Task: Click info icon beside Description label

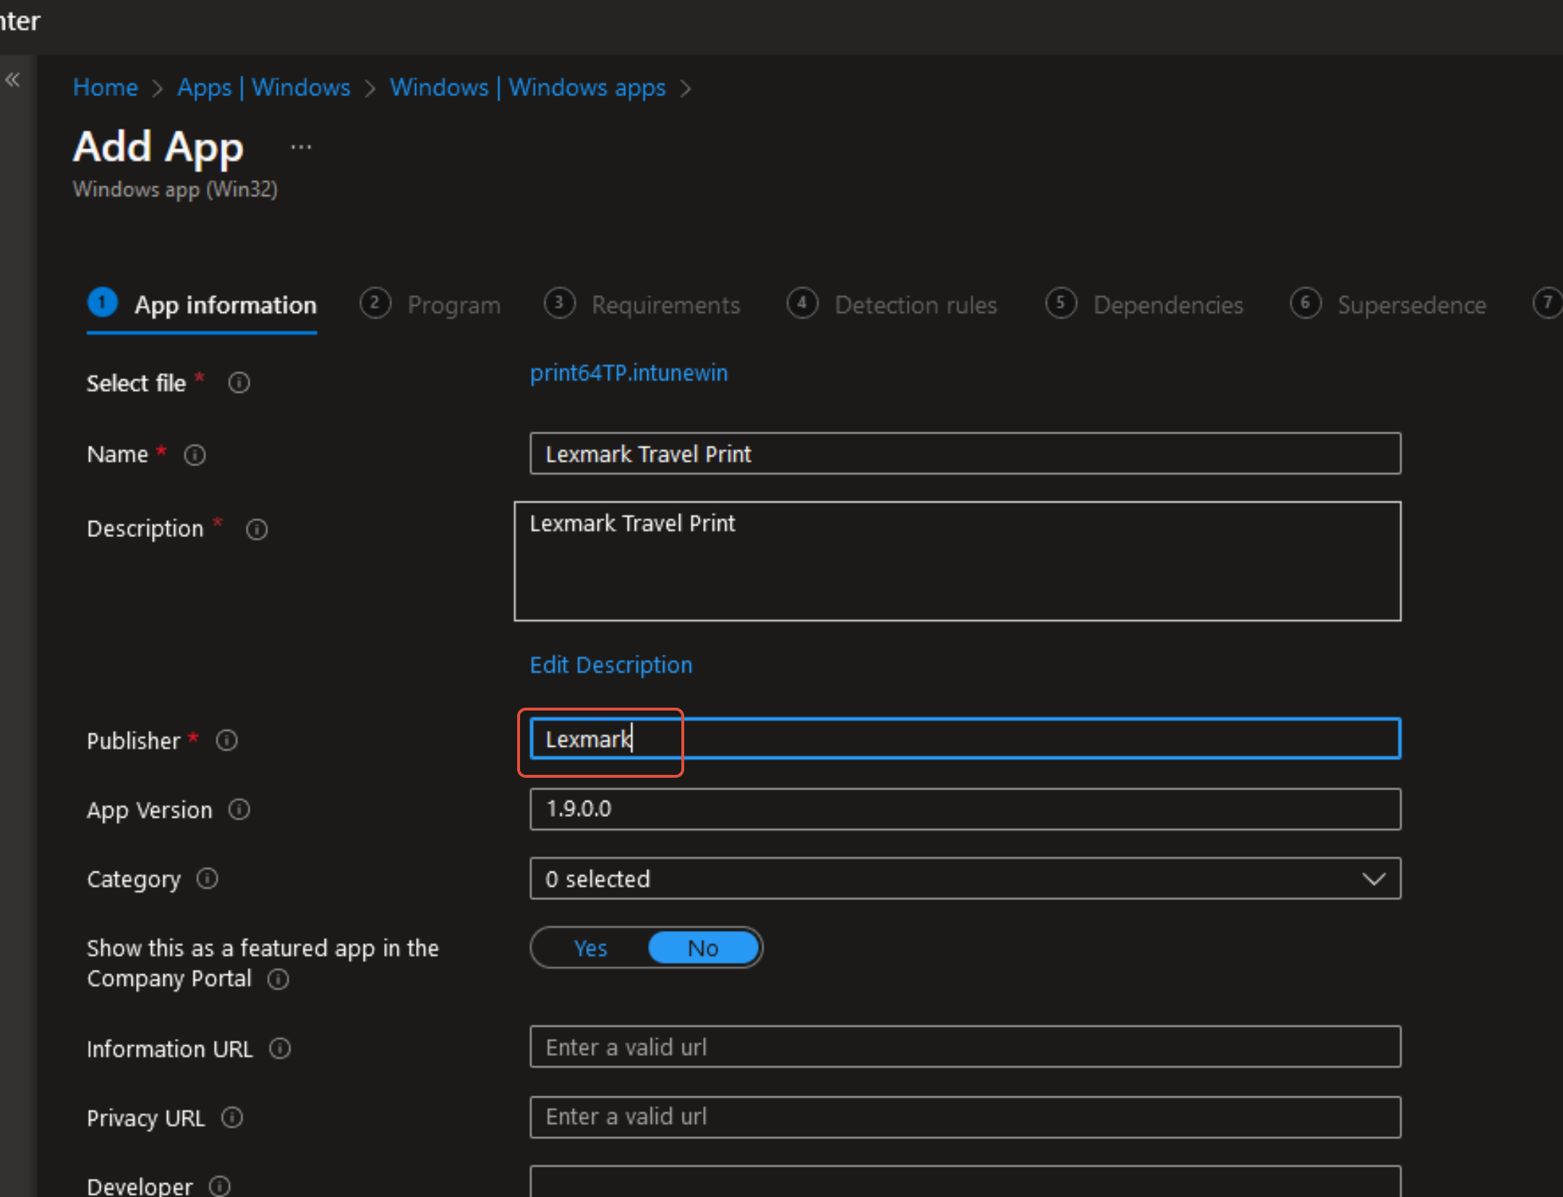Action: [257, 529]
